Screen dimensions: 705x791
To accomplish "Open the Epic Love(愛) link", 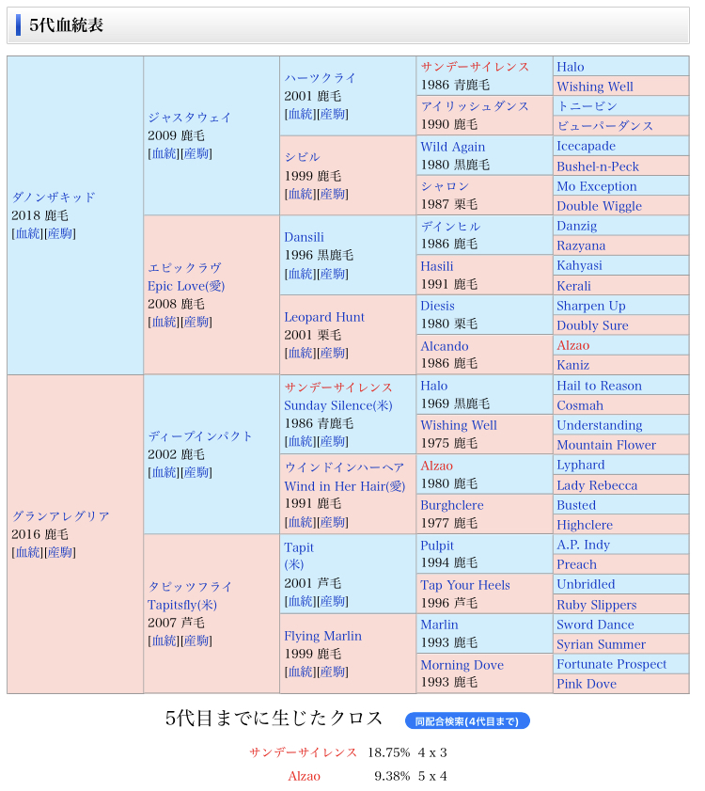I will coord(186,286).
